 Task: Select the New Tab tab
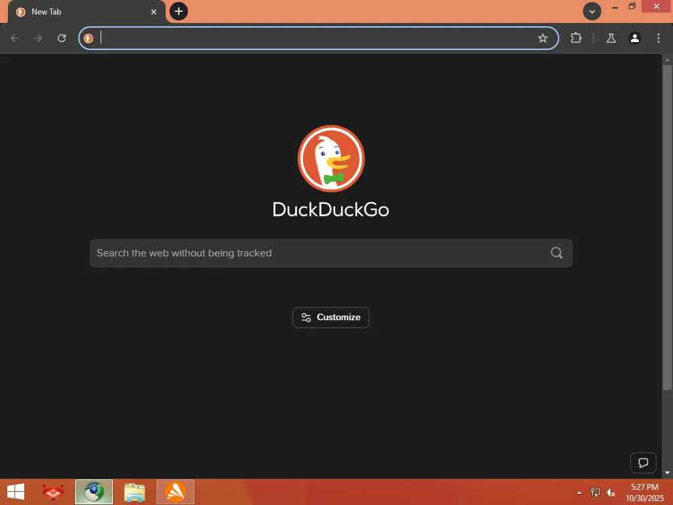pyautogui.click(x=86, y=12)
